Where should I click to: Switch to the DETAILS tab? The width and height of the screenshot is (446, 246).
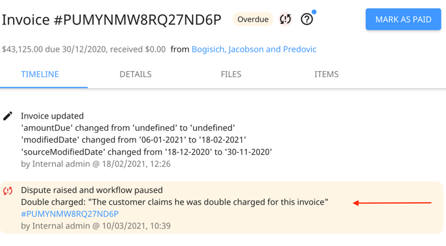pyautogui.click(x=135, y=74)
